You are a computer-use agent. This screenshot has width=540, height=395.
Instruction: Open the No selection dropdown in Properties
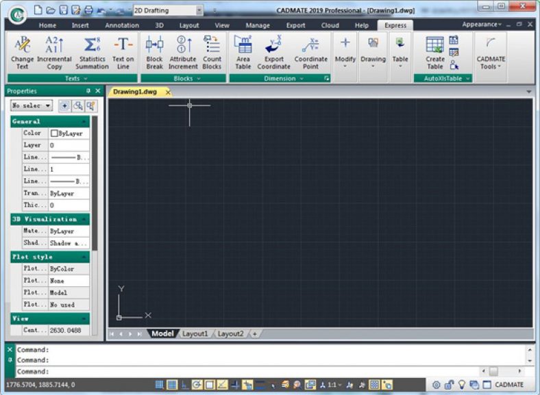(32, 105)
